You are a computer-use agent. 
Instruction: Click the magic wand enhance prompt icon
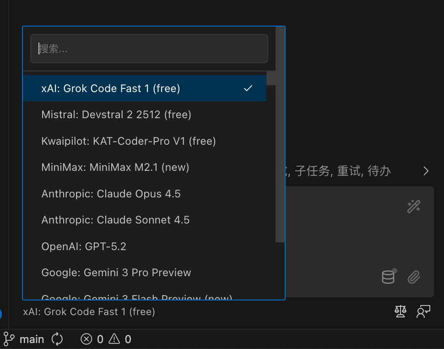click(x=414, y=206)
